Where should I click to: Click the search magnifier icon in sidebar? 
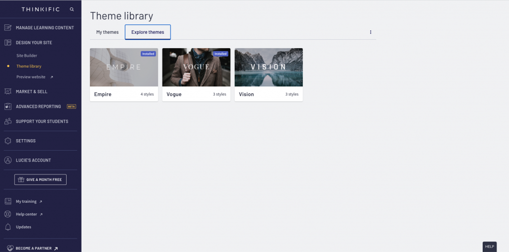(72, 9)
